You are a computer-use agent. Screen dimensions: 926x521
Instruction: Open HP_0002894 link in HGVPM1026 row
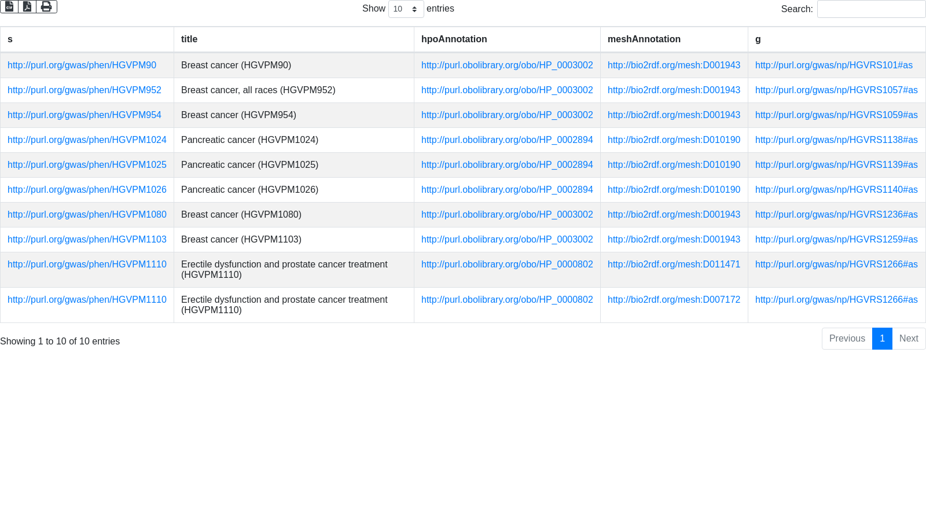pos(507,190)
